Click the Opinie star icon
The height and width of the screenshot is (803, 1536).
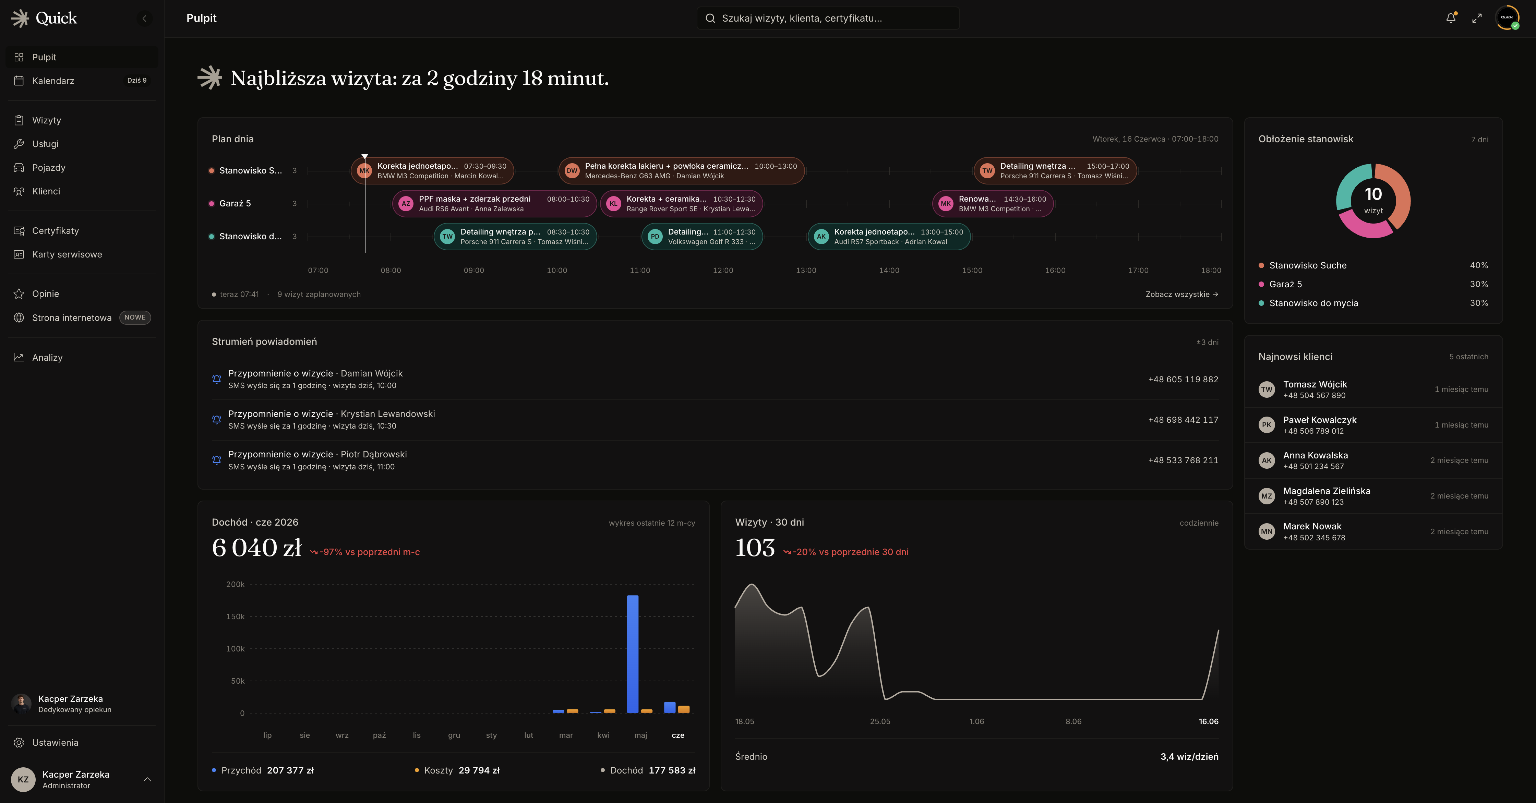click(19, 294)
